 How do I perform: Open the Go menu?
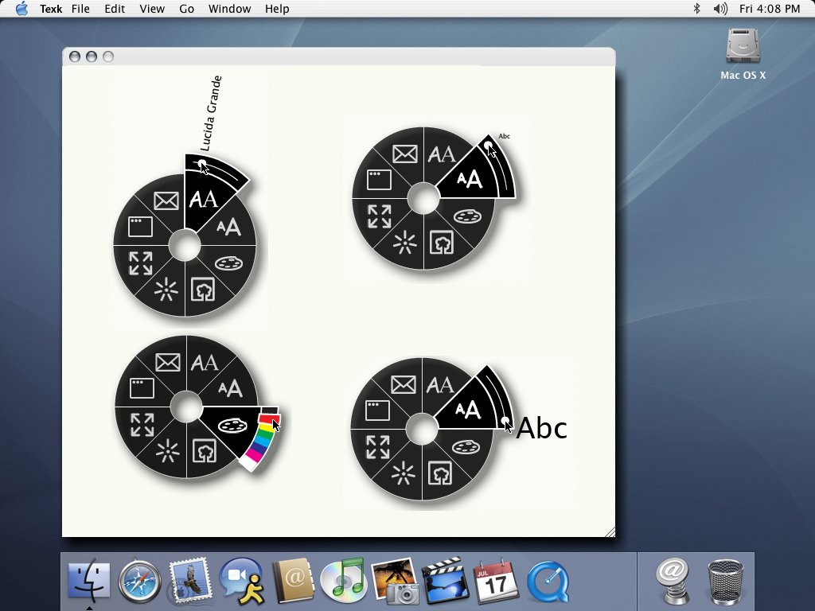pos(186,9)
